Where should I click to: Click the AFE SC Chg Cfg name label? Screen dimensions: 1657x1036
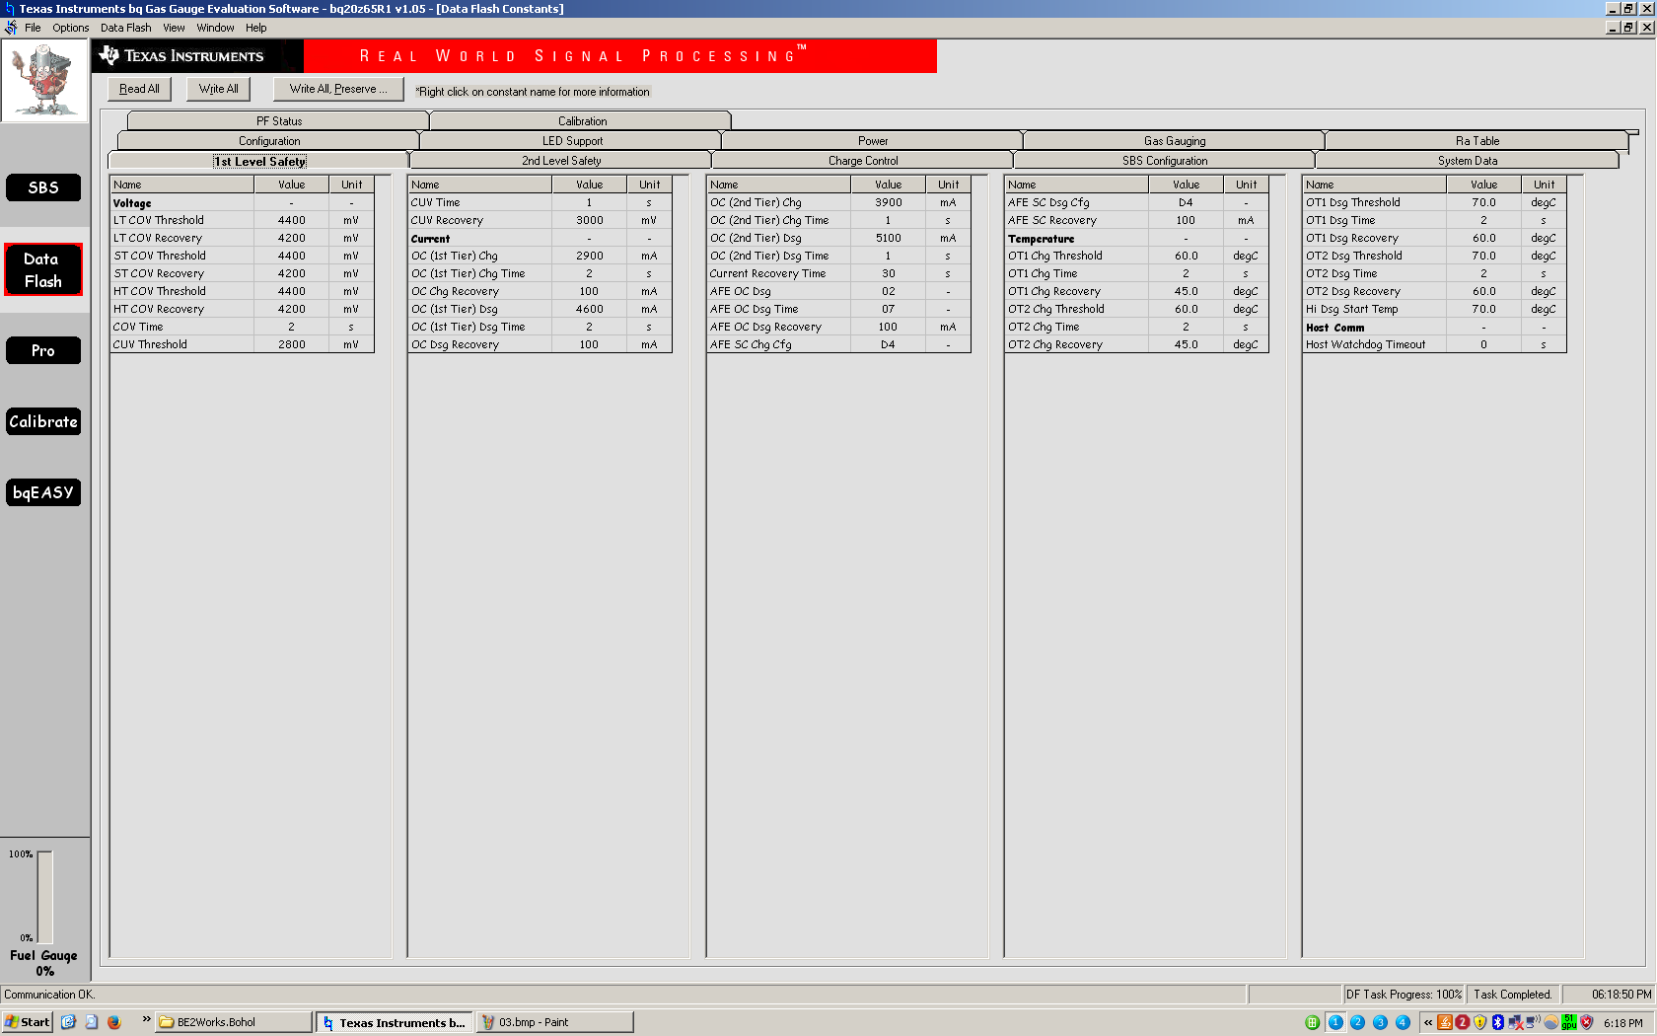tap(751, 344)
